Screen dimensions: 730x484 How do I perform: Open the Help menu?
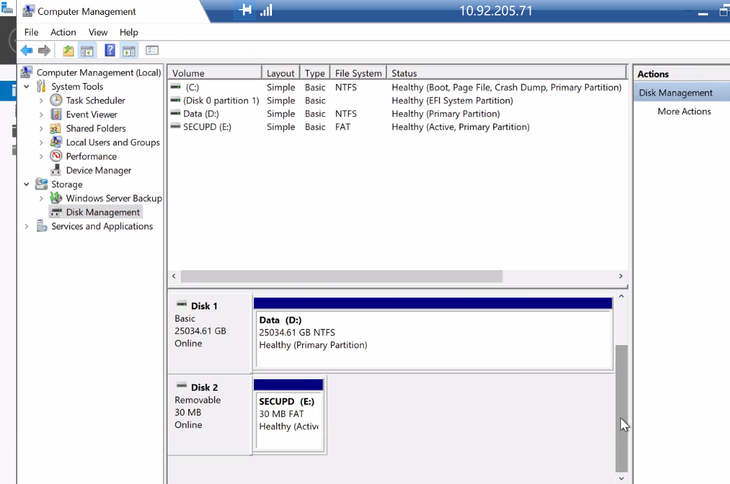129,32
